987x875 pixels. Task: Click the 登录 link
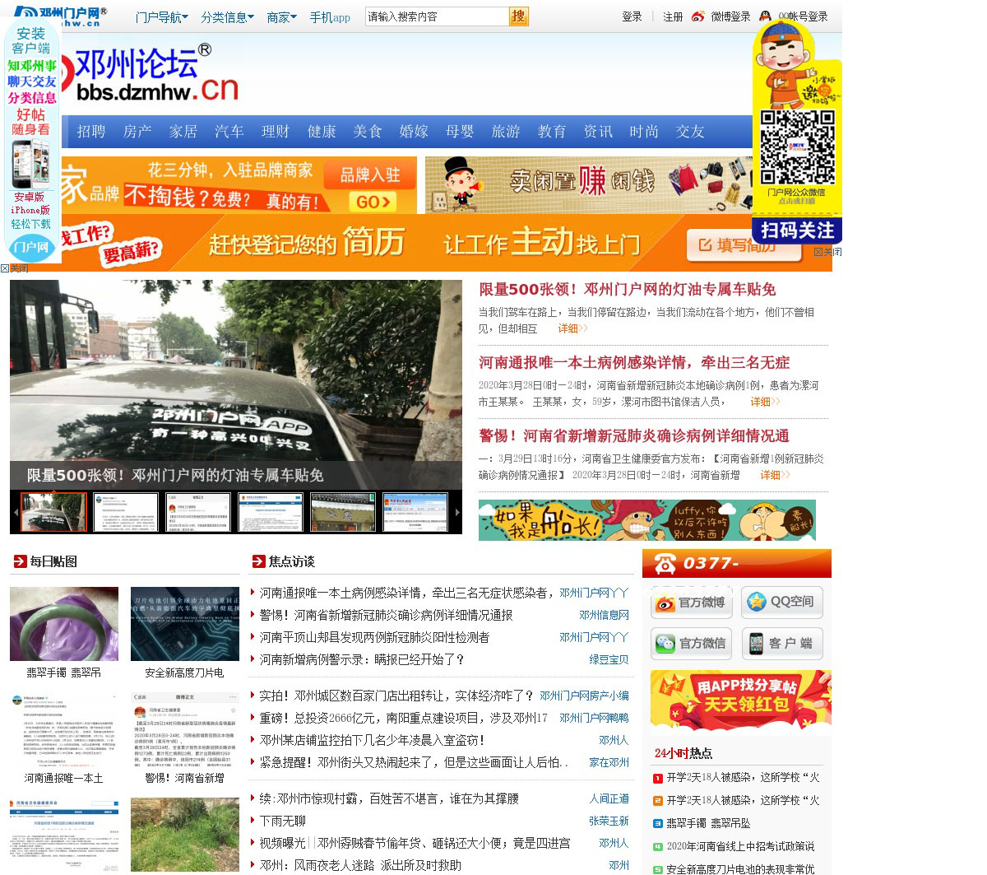pyautogui.click(x=632, y=16)
